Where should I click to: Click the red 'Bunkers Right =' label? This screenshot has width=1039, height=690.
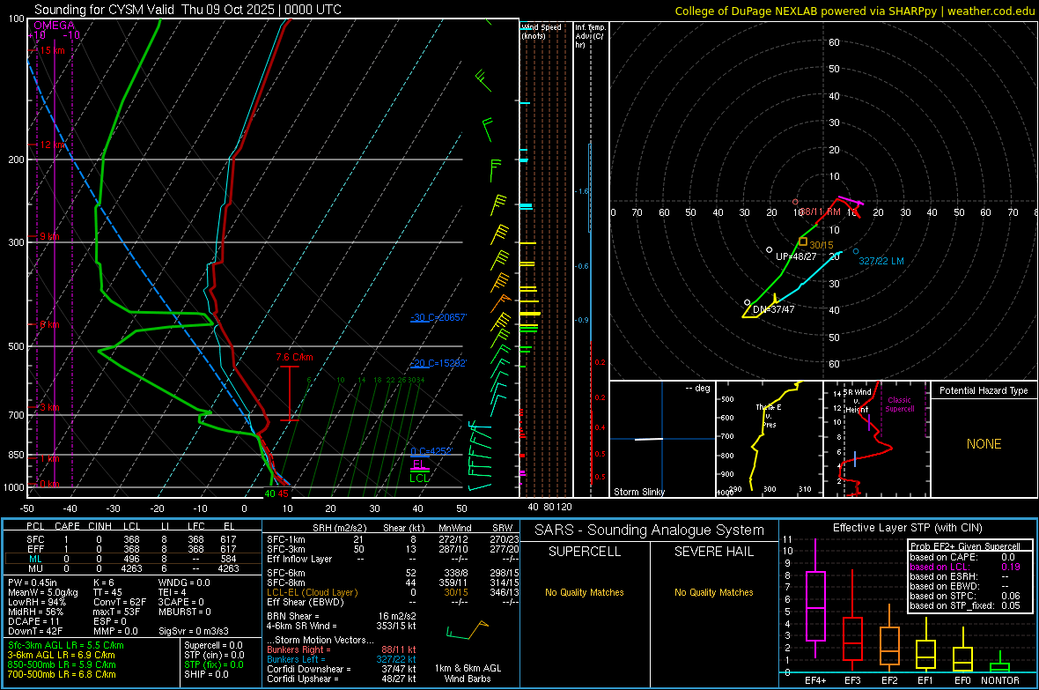[298, 649]
